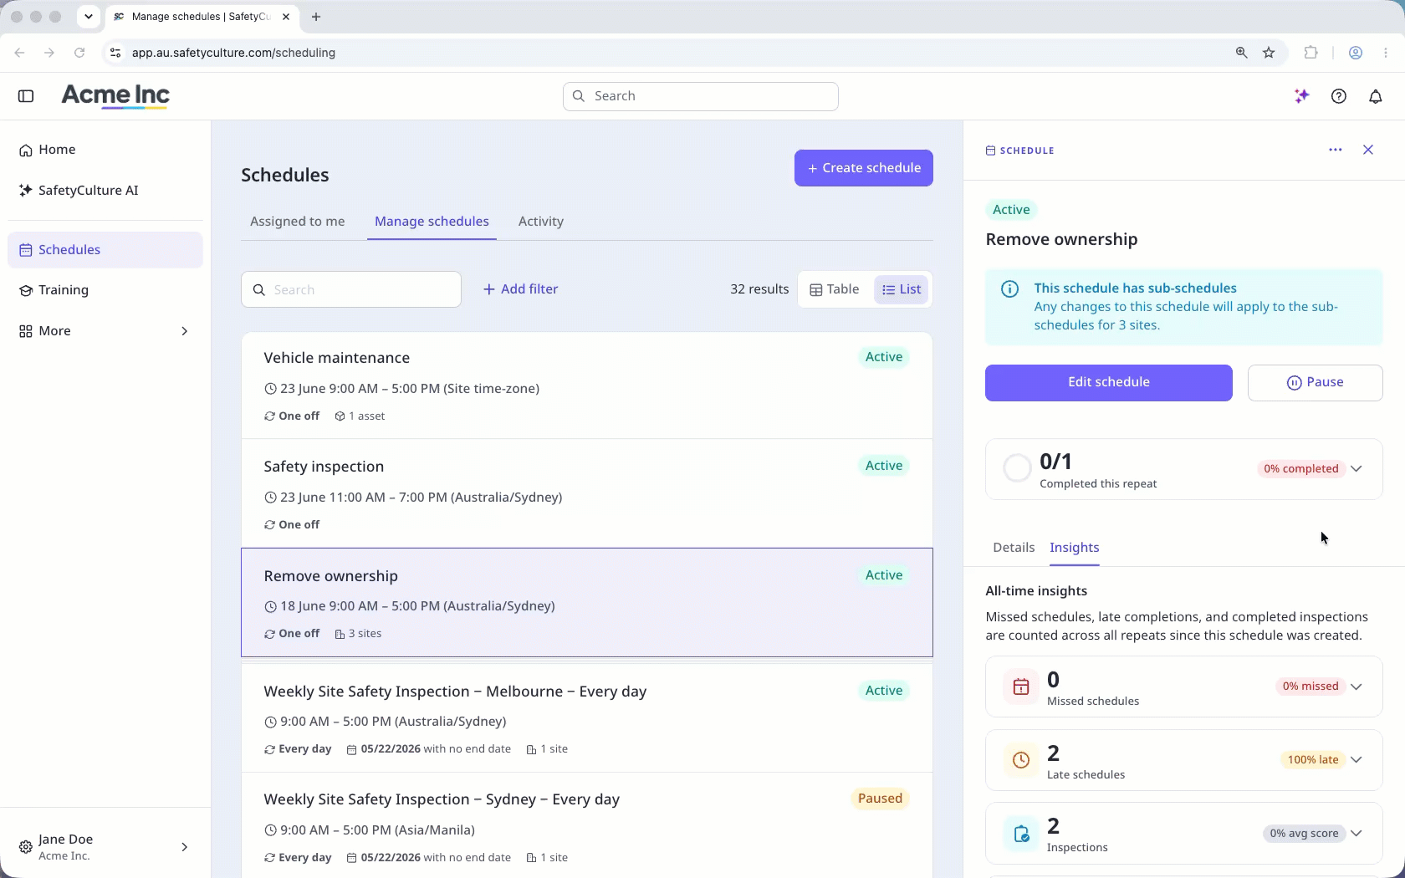
Task: Click the Create schedule button
Action: tap(864, 168)
